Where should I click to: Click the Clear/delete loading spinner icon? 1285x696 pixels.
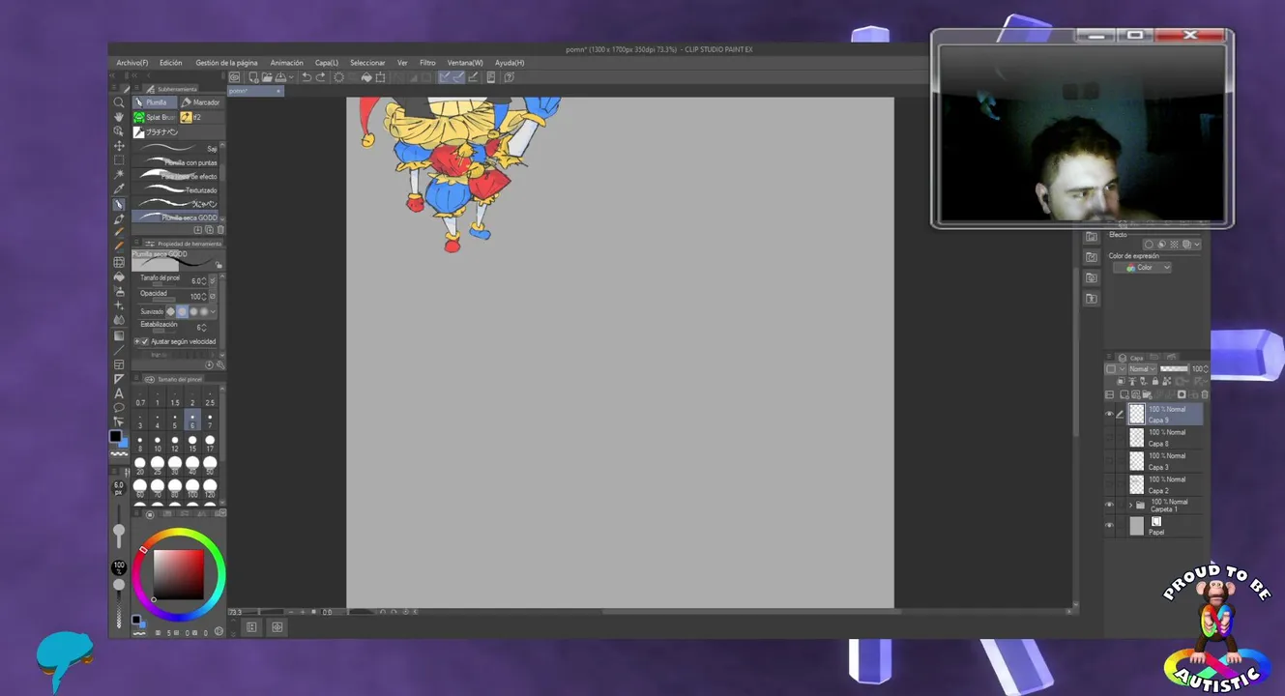[338, 77]
